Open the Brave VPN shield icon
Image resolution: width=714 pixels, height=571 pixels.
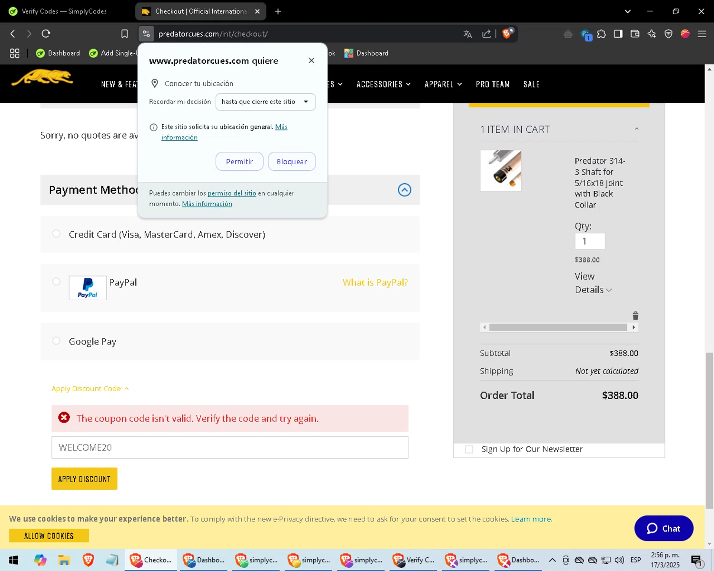coord(668,34)
